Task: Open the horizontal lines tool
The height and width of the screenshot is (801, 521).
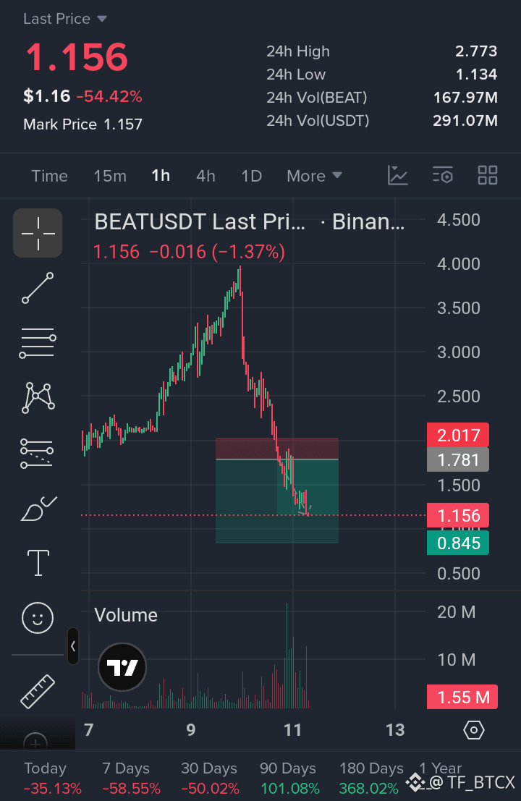Action: (38, 343)
